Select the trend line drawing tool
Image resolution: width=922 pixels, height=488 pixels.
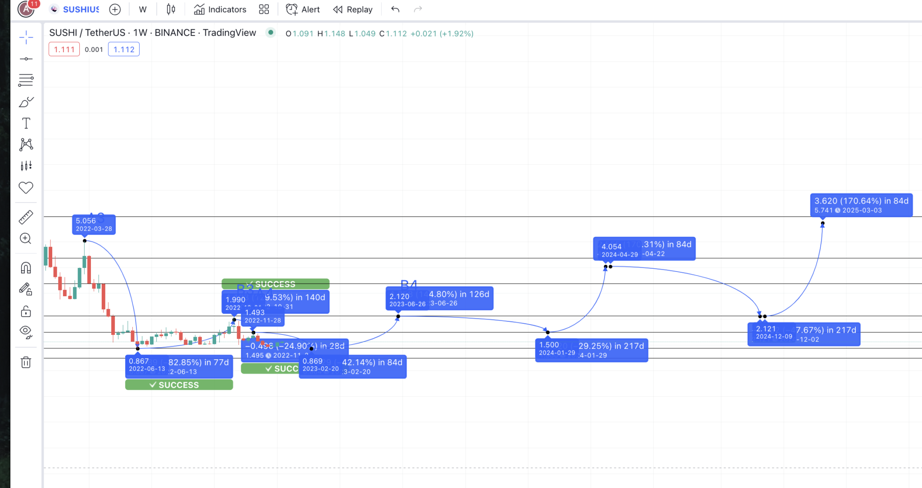click(26, 59)
